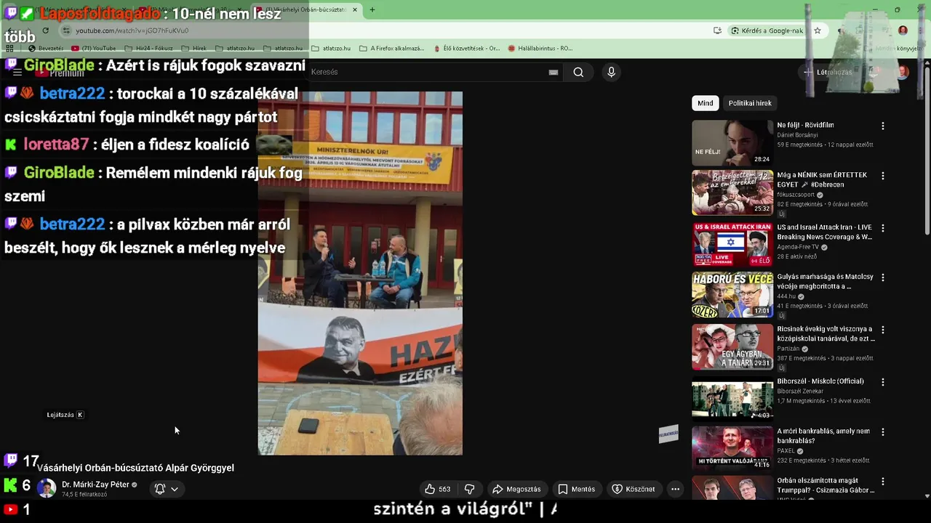Open Orbán elszámította magát Trumppal video title
Image resolution: width=931 pixels, height=523 pixels.
tap(826, 485)
